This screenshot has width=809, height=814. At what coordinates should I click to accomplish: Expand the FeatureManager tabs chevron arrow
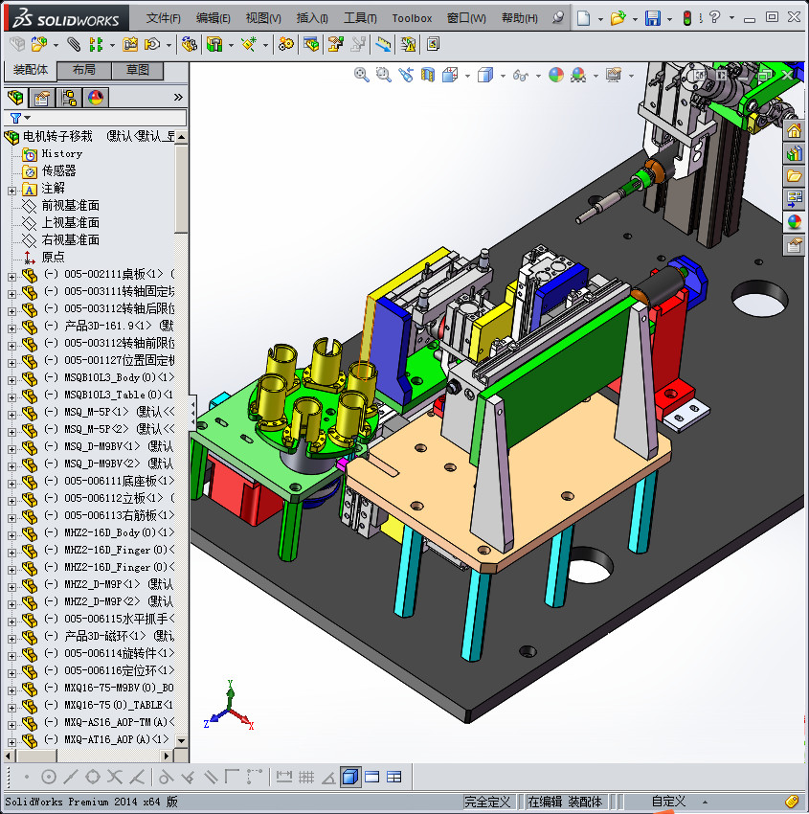coord(178,97)
